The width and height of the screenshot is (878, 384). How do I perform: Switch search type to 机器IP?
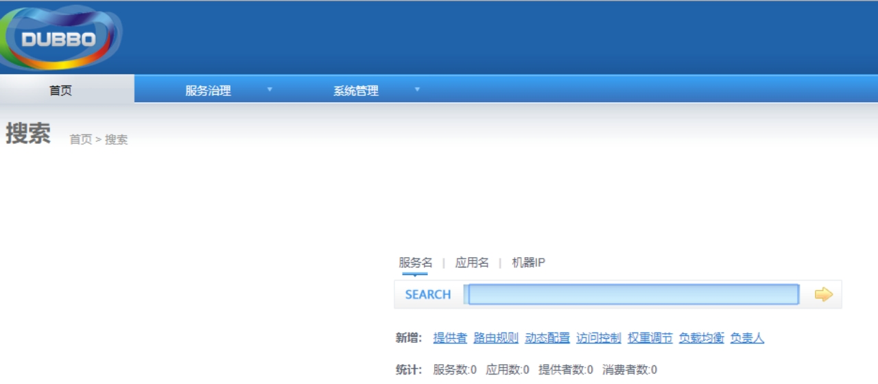(528, 263)
